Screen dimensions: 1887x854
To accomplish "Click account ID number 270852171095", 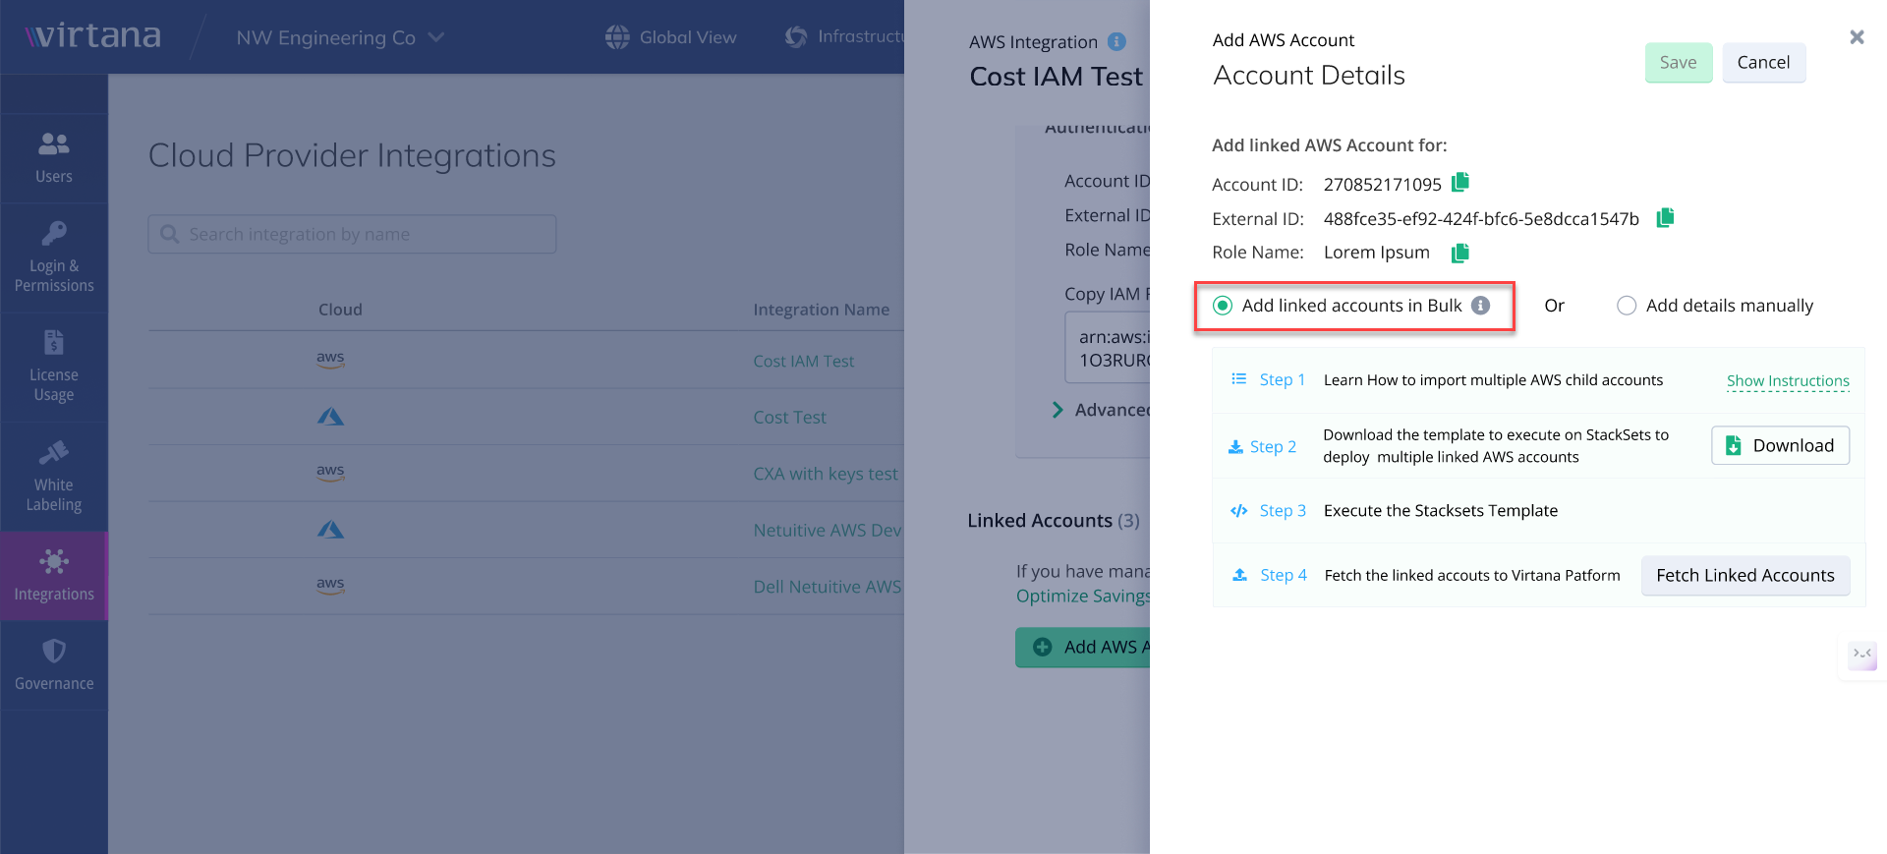I will [1382, 184].
